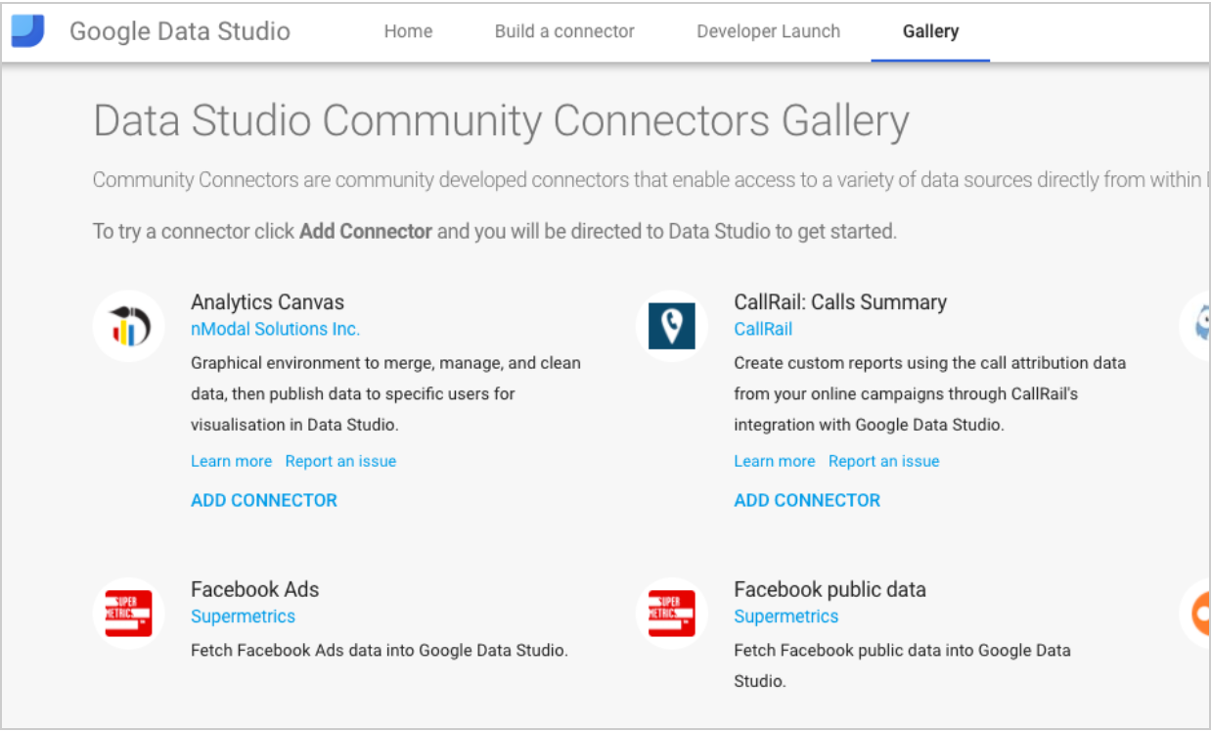
Task: Open Supermetrics link under Facebook Ads
Action: pyautogui.click(x=243, y=617)
